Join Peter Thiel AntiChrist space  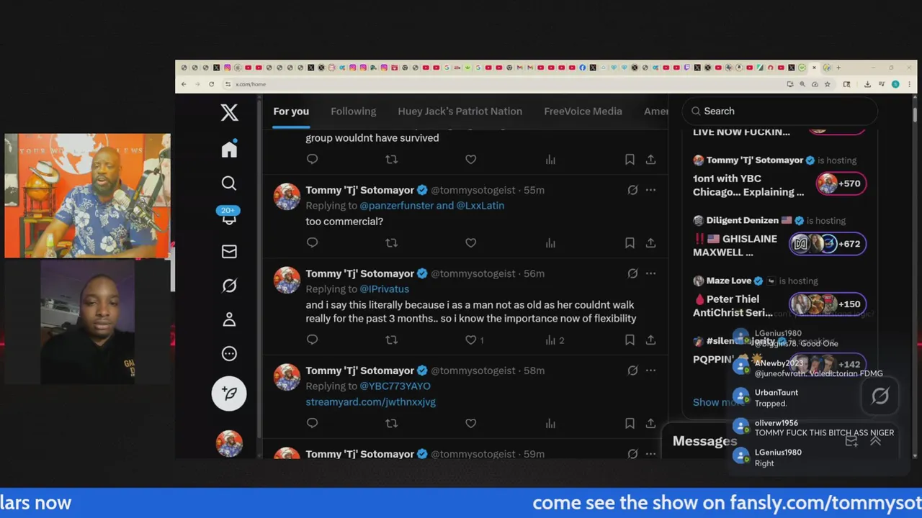point(828,304)
